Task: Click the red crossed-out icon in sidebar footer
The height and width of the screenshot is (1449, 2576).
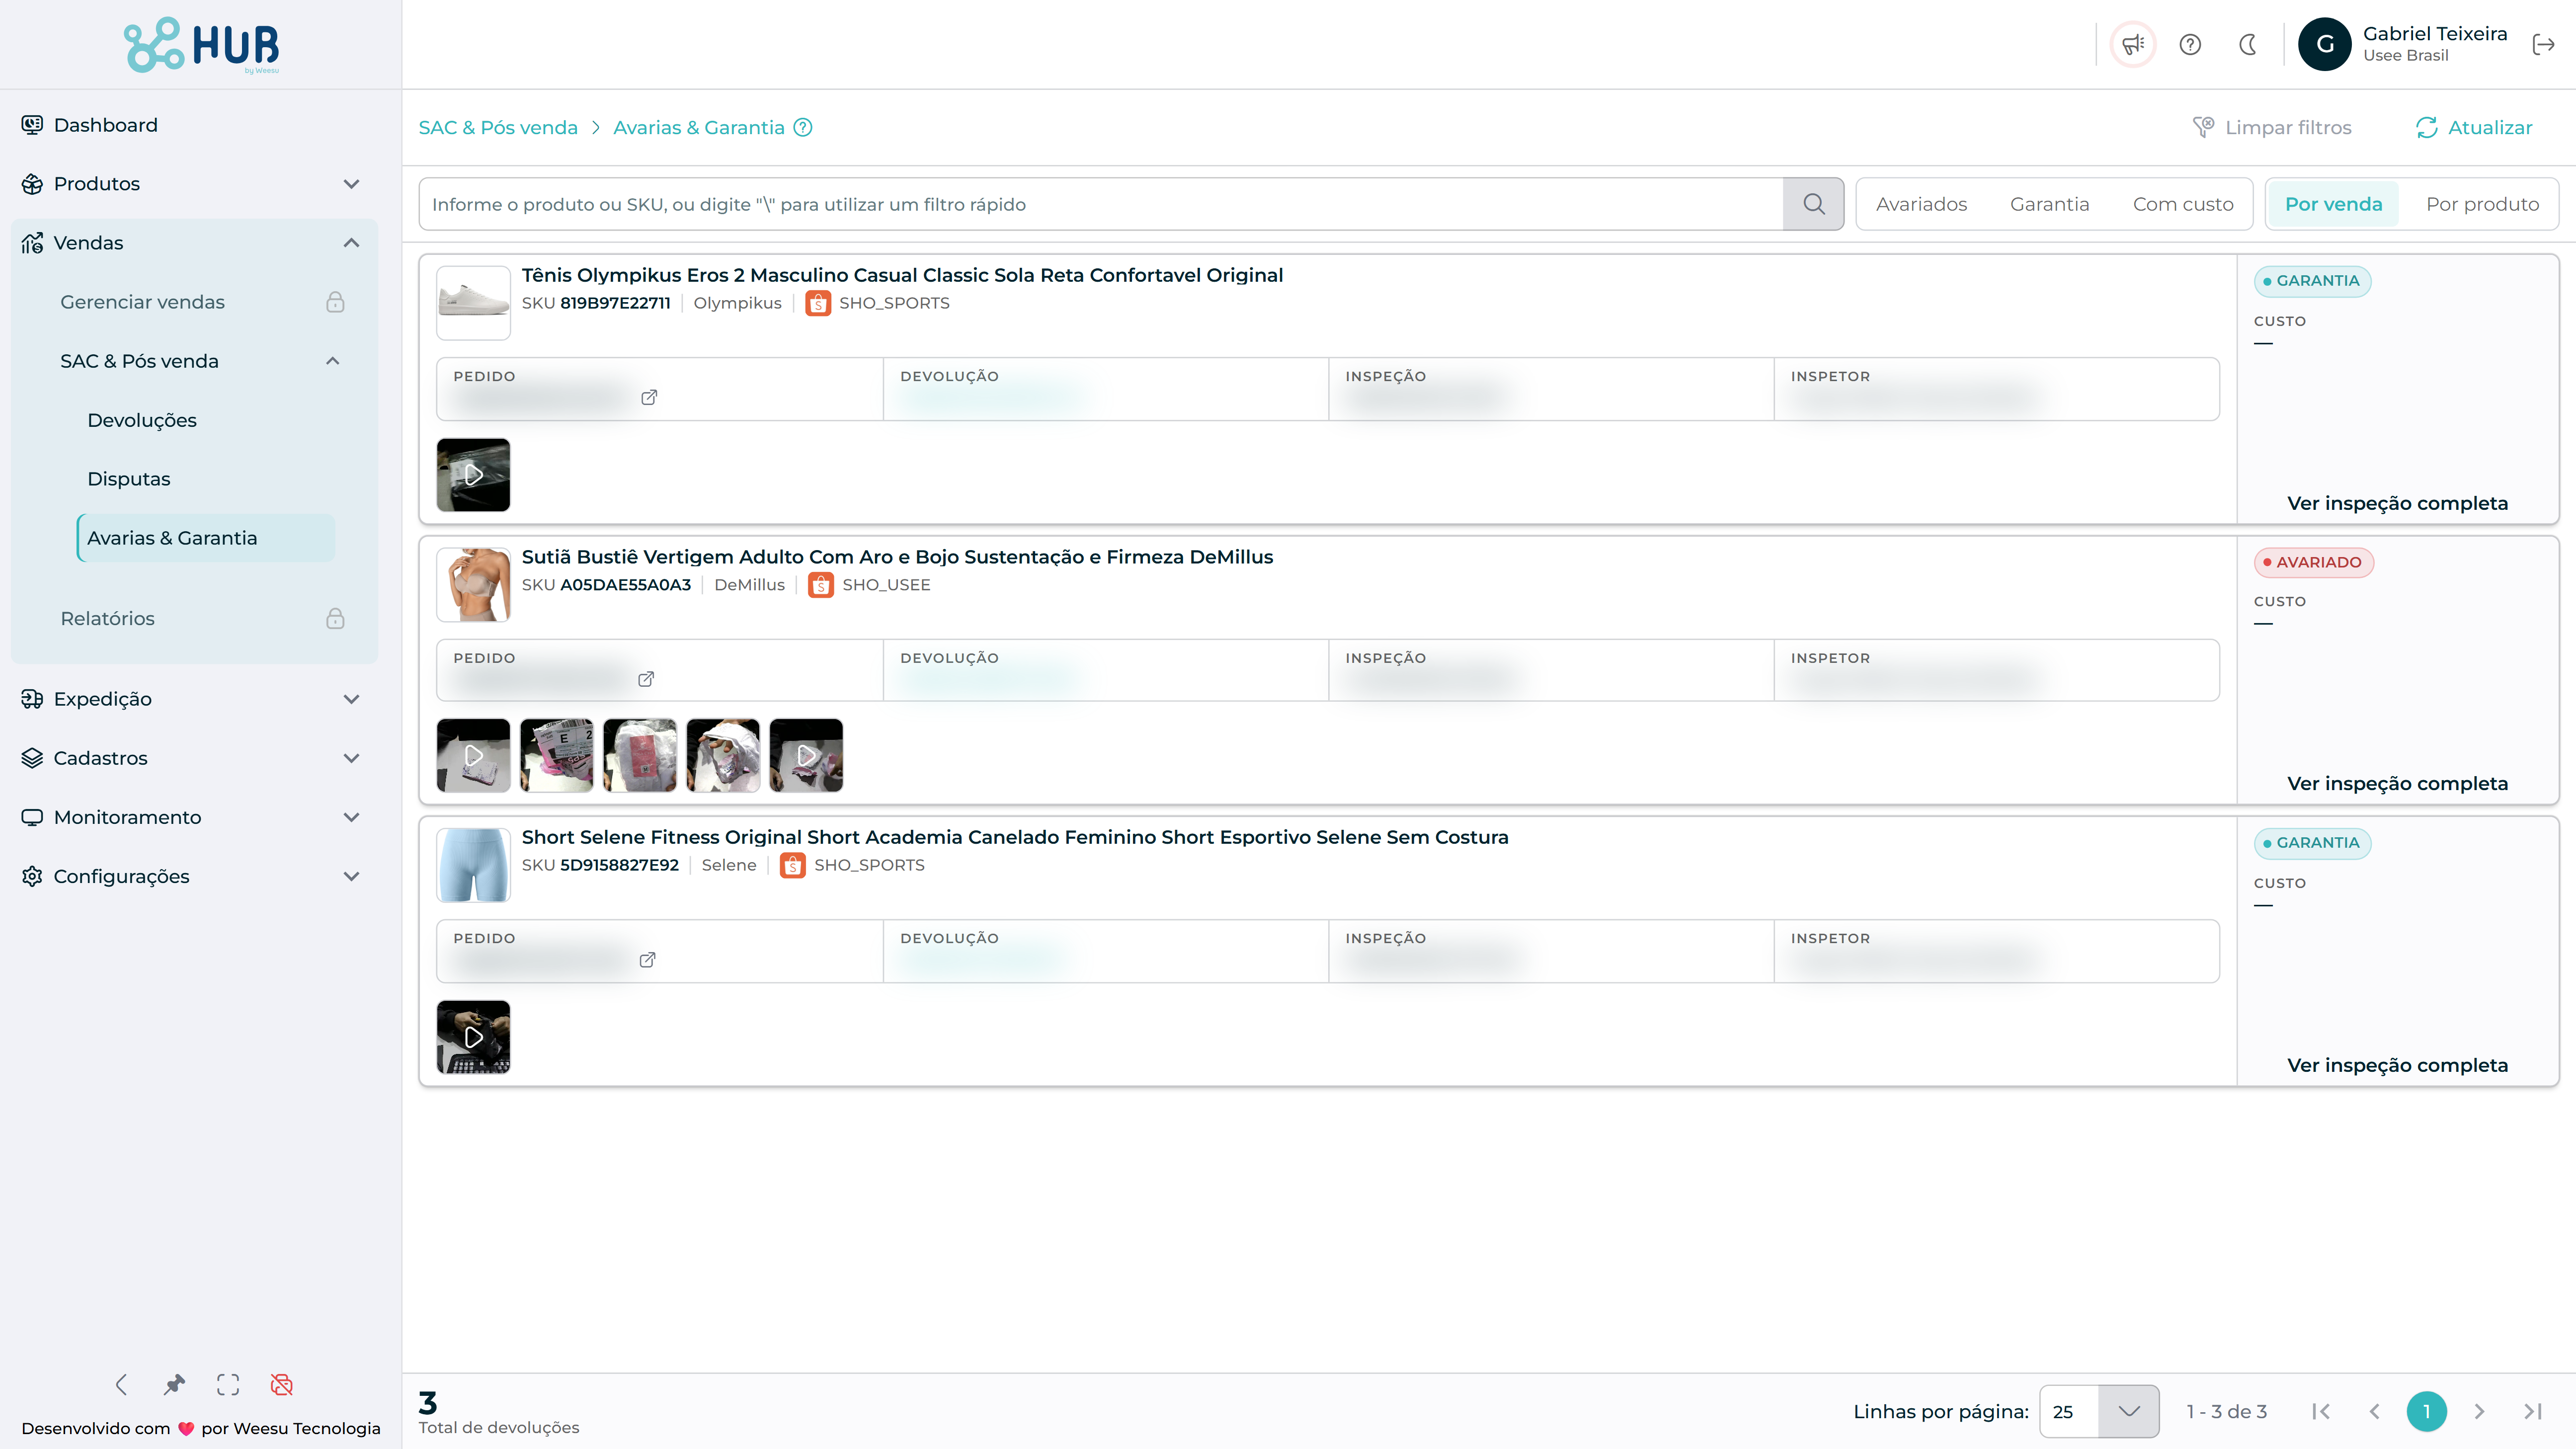Action: (x=282, y=1384)
